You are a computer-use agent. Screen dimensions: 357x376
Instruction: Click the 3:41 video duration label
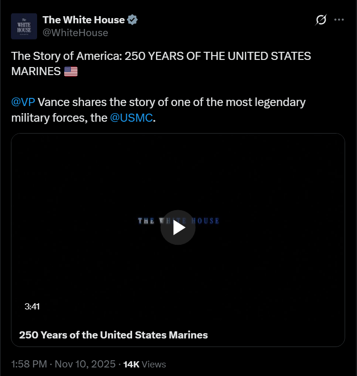(32, 307)
